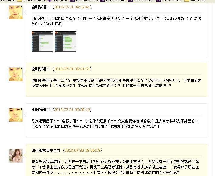Open second chat screenshot thumbnail in 09:32:41 comment

pos(66,42)
